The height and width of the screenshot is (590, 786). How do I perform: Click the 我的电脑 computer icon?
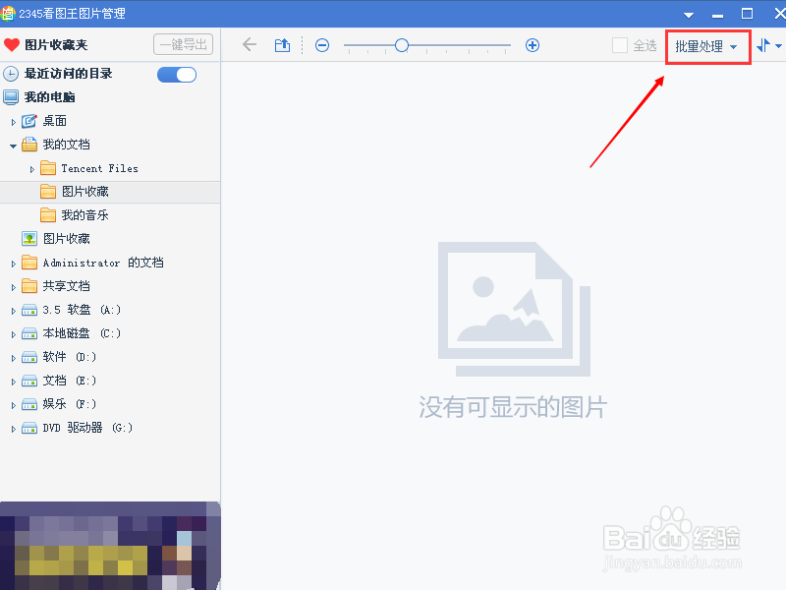(x=11, y=97)
